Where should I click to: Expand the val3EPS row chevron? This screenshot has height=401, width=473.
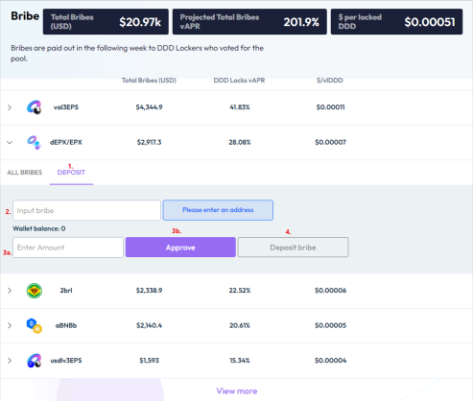pos(10,107)
